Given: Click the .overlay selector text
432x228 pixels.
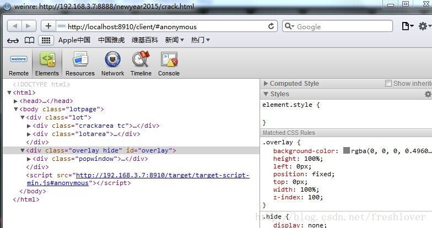Looking at the screenshot, I should coord(278,142).
